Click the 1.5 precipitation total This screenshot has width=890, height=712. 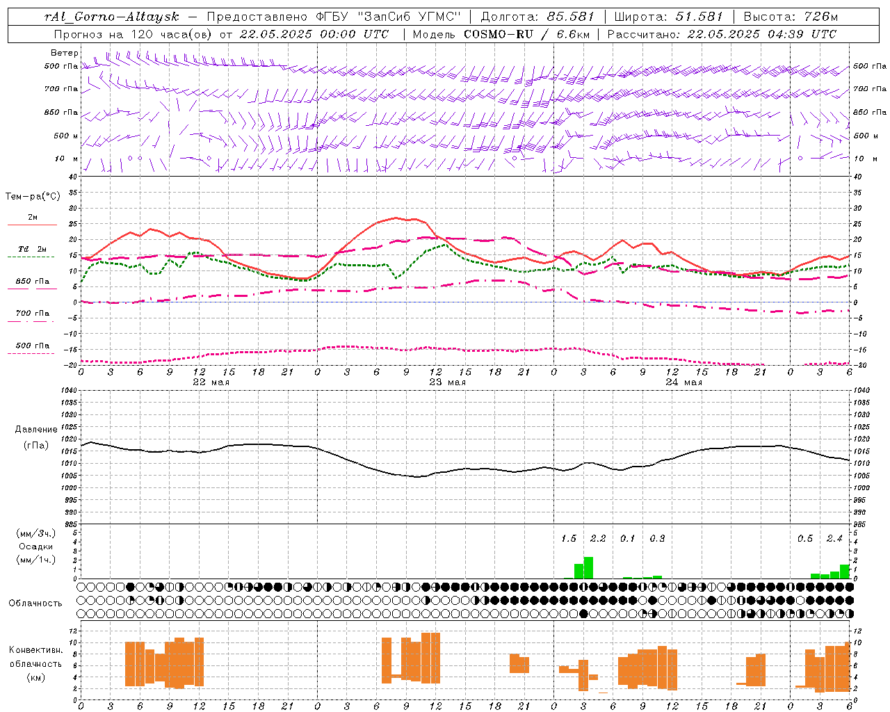569,539
